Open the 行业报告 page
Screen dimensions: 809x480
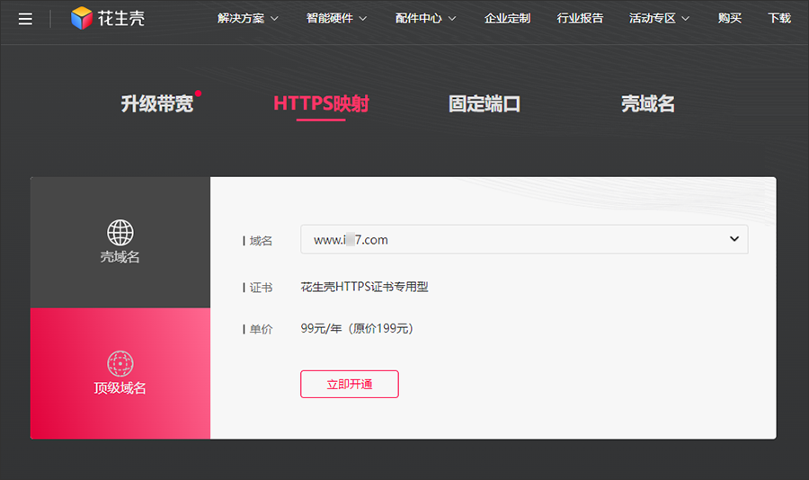580,19
